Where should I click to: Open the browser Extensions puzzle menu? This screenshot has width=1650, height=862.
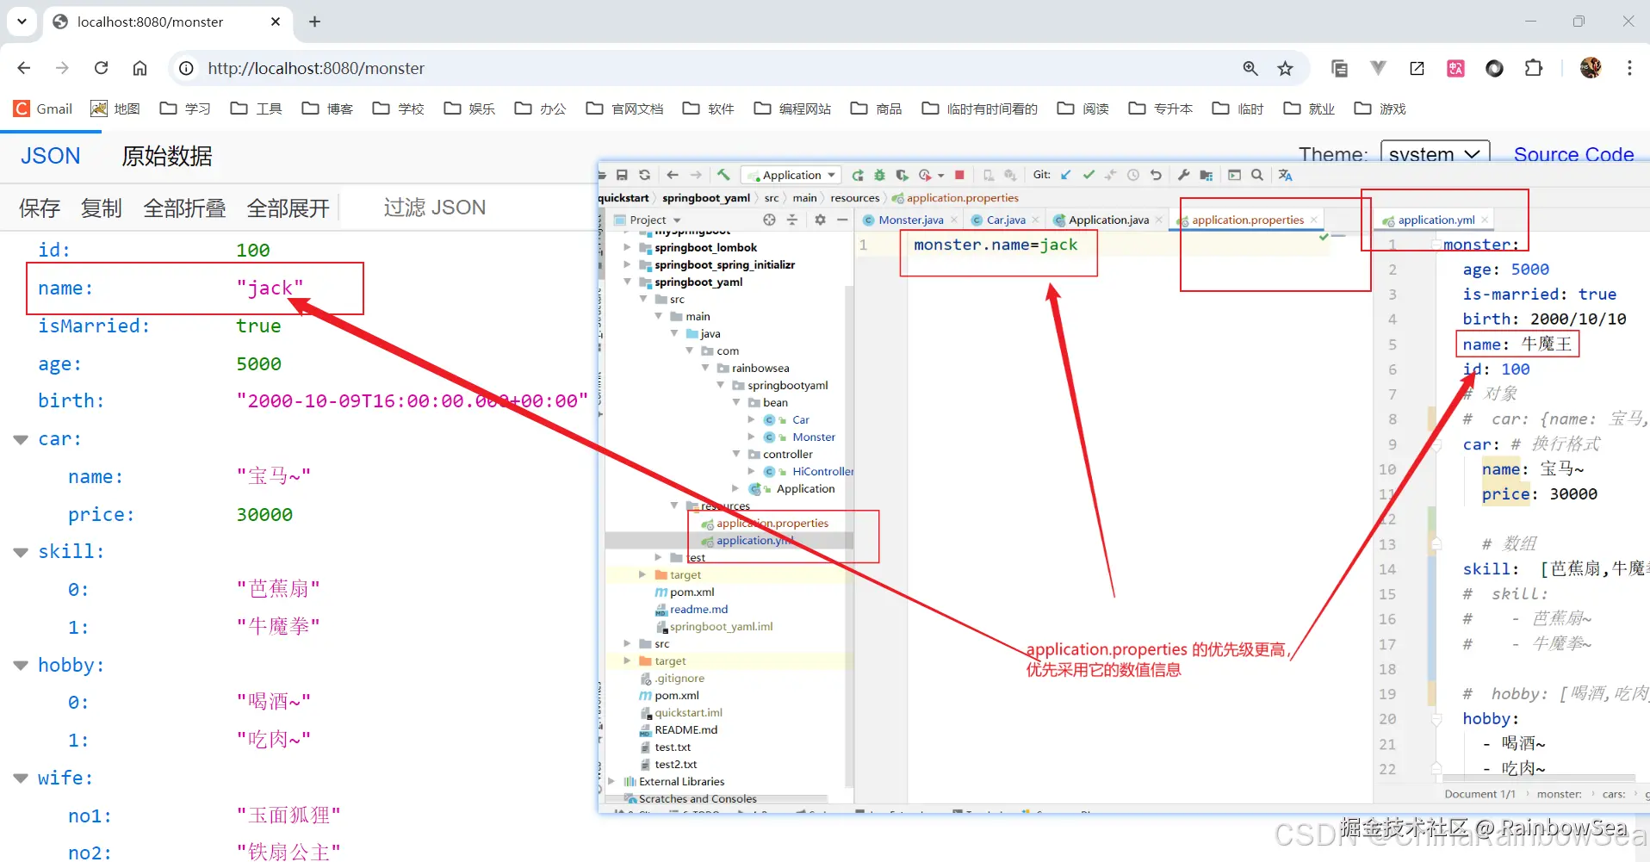[1534, 68]
